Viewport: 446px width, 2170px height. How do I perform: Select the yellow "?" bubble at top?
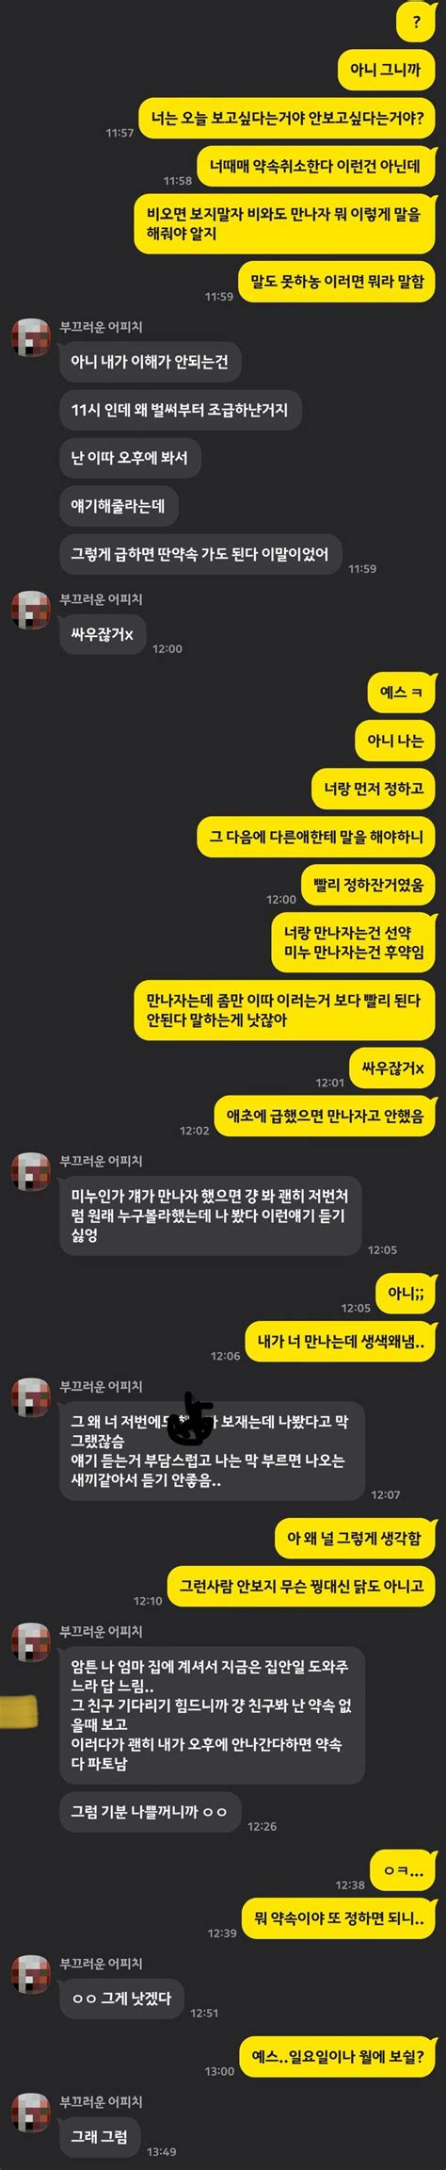[417, 22]
